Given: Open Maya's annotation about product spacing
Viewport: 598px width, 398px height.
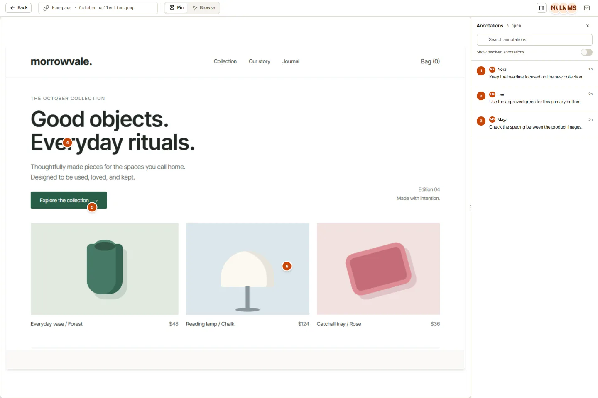Looking at the screenshot, I should click(x=534, y=124).
